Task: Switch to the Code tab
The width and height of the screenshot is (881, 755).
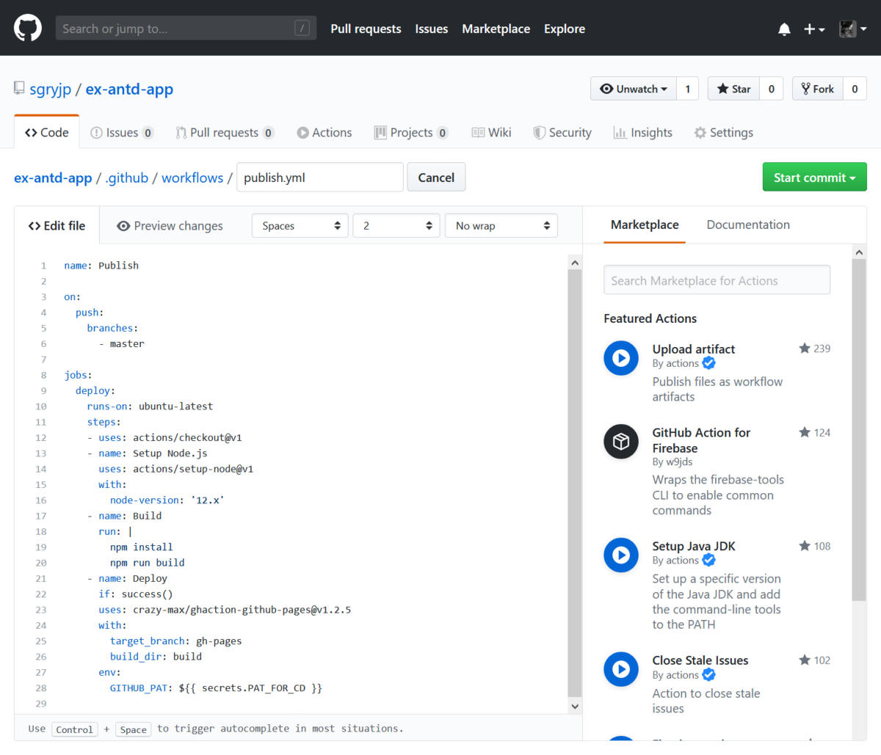Action: [47, 133]
